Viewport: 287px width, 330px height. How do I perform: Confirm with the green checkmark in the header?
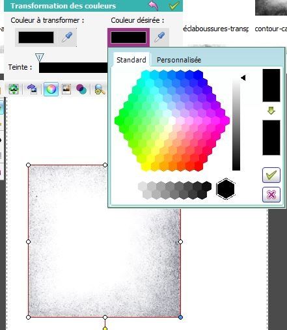tap(174, 6)
